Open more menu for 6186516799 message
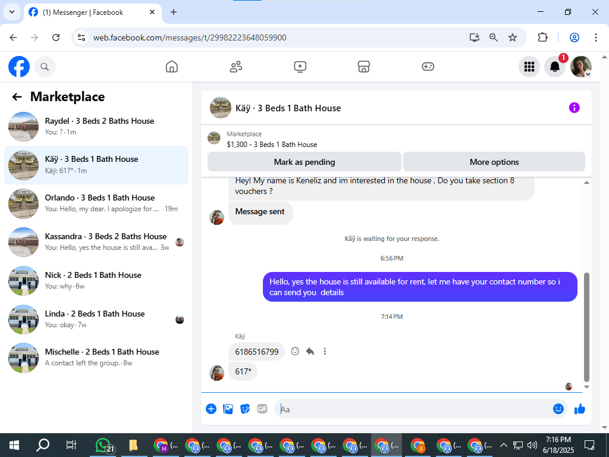Viewport: 609px width, 457px height. (x=325, y=351)
